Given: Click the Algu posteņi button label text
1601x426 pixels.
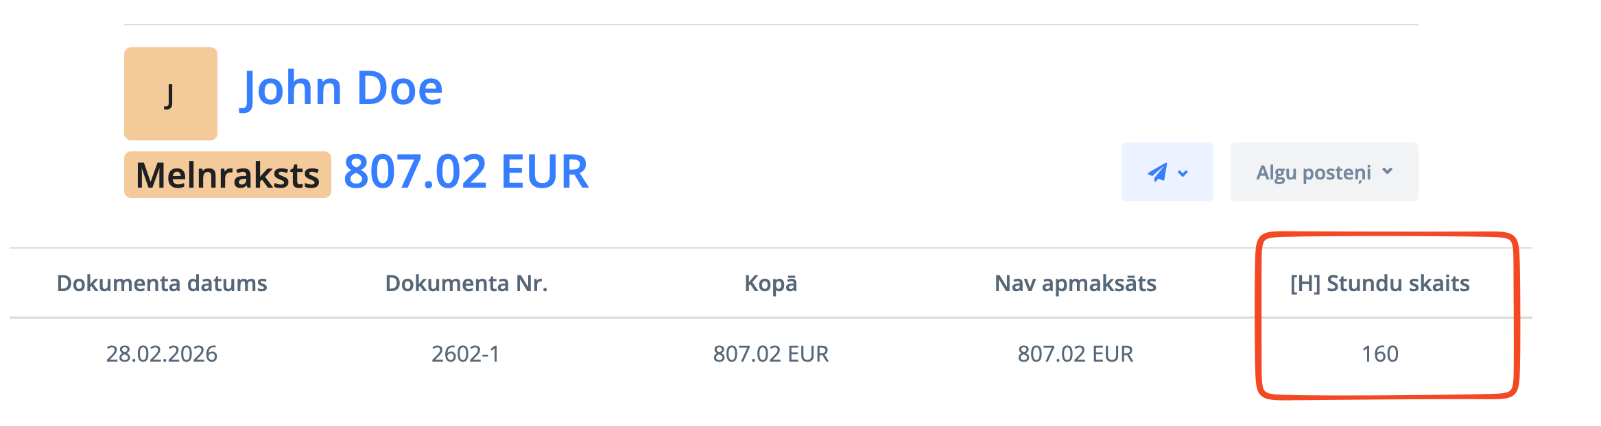Looking at the screenshot, I should pos(1313,173).
